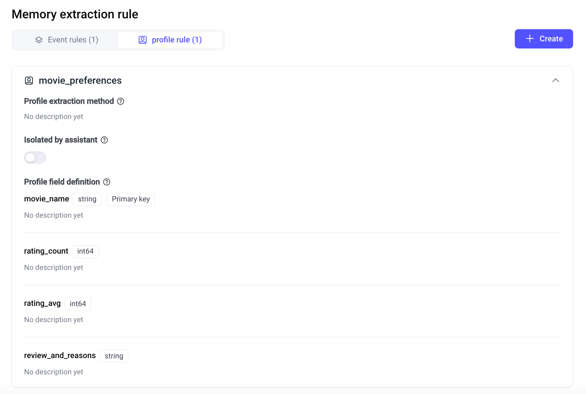586x394 pixels.
Task: Click help icon beside Profile field definition
Action: point(107,182)
